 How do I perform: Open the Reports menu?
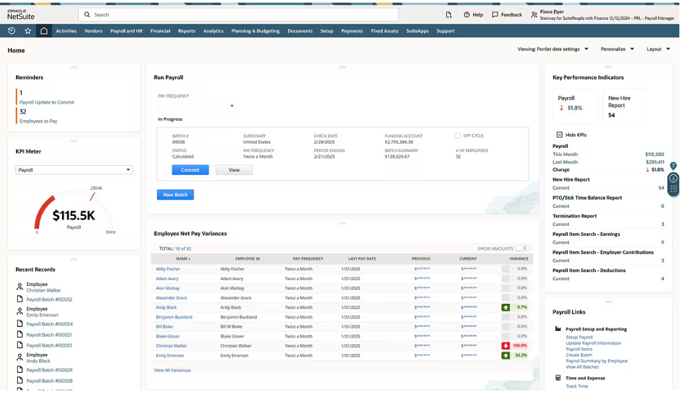point(187,31)
